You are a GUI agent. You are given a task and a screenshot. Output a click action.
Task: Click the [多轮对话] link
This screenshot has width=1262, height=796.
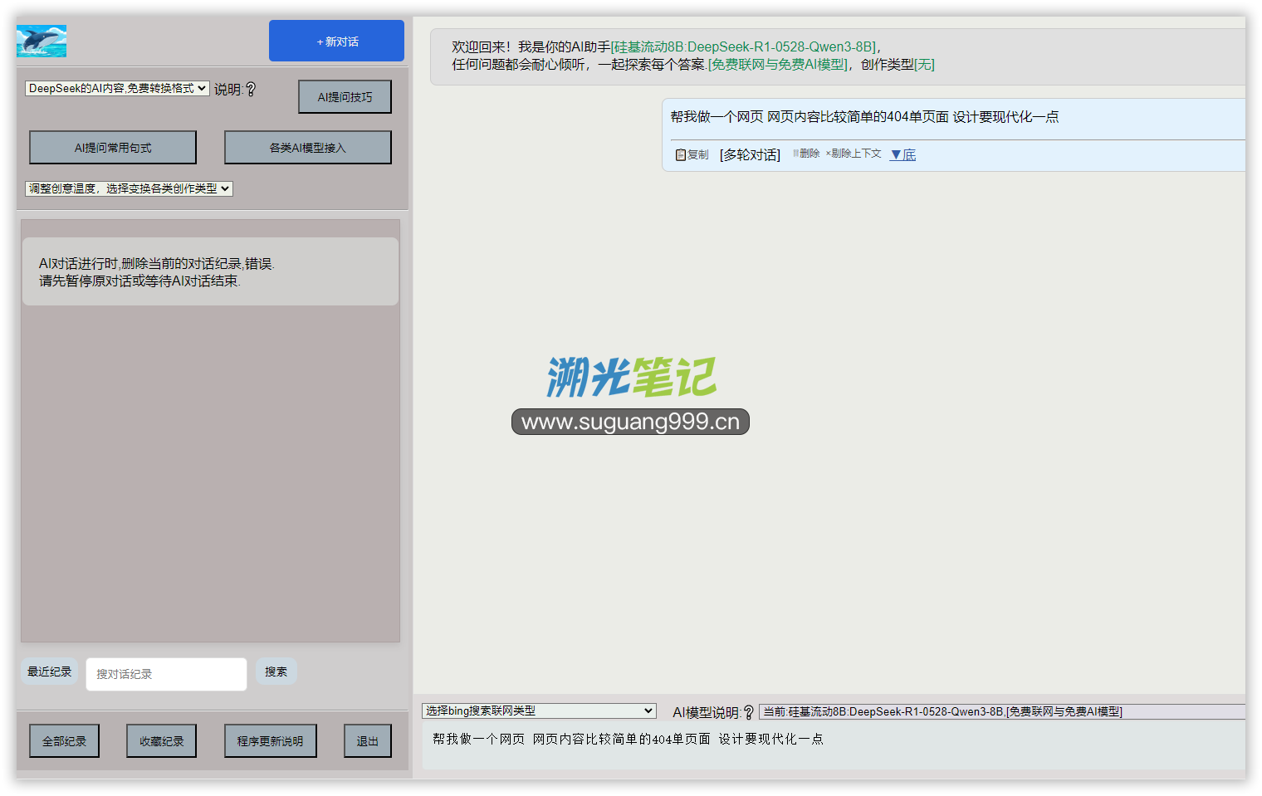point(750,154)
